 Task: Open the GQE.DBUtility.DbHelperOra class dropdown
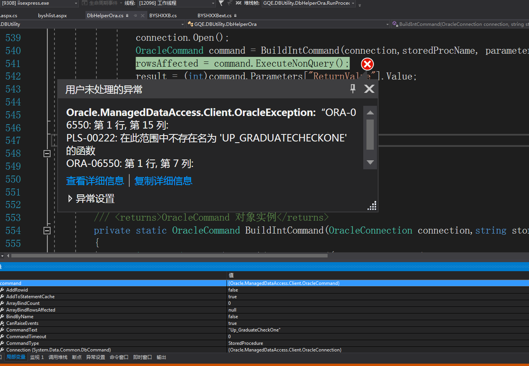coord(388,24)
